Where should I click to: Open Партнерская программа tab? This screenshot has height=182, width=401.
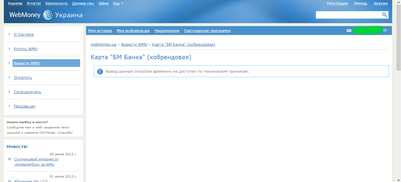207,30
